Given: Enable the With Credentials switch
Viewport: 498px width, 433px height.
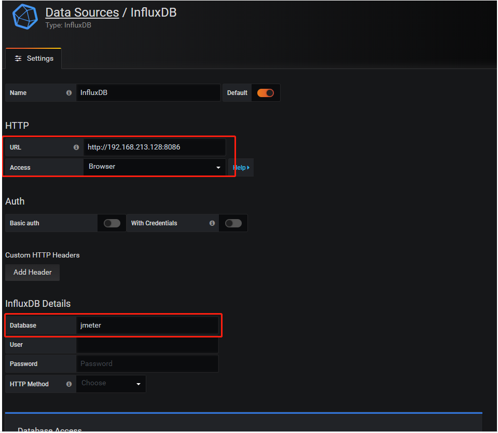Looking at the screenshot, I should click(x=233, y=223).
